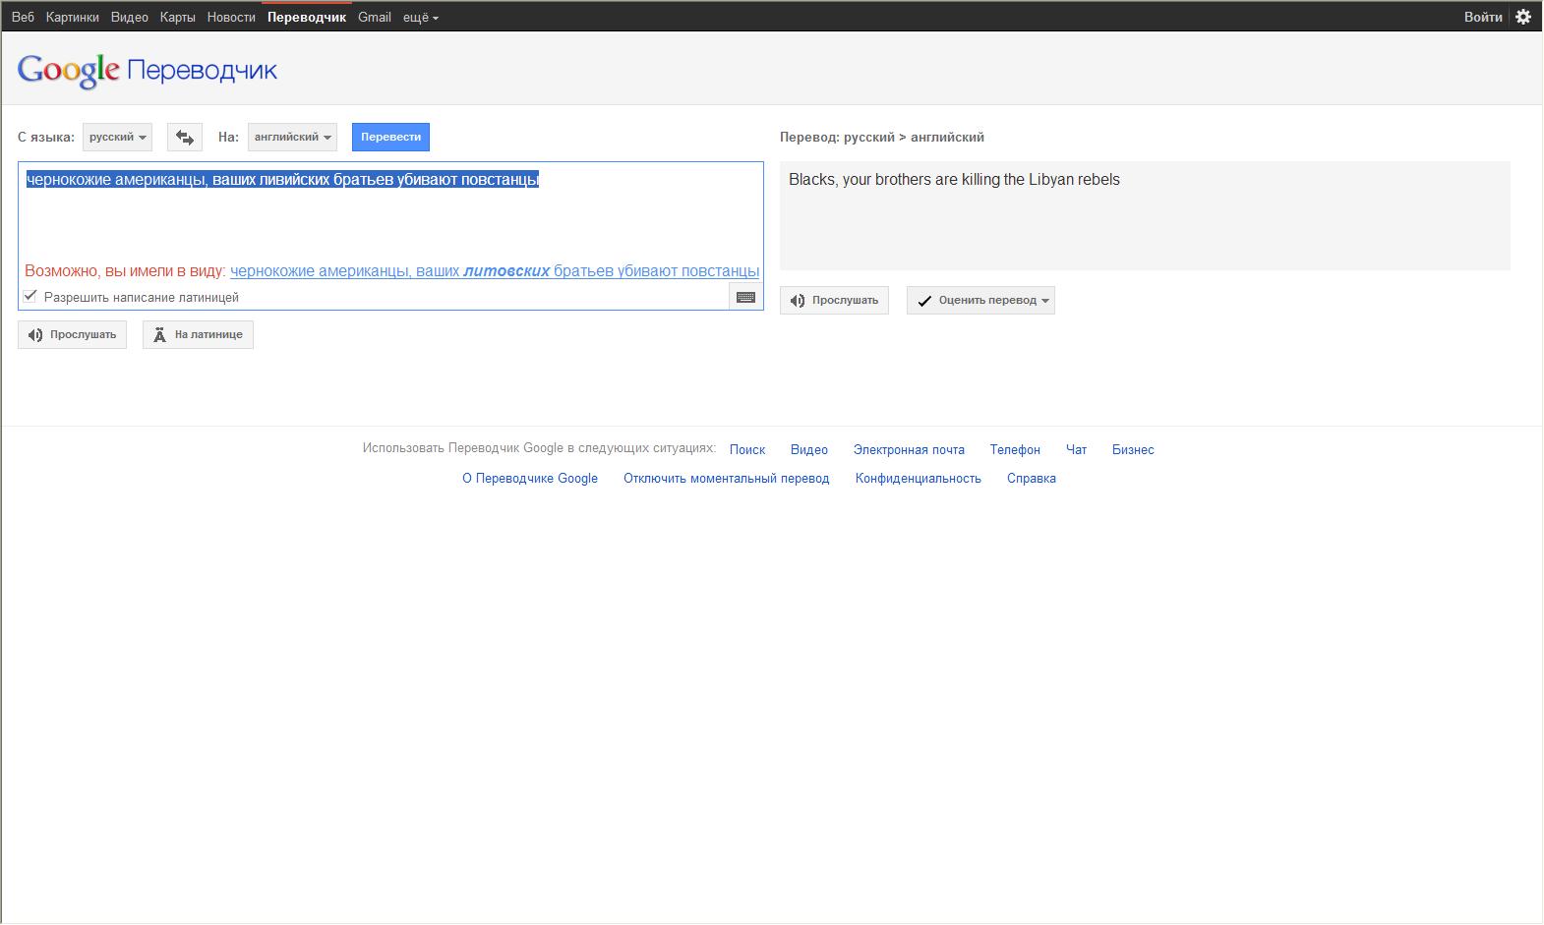The image size is (1544, 925).
Task: Open the virtual keyboard icon in input box
Action: [x=746, y=297]
